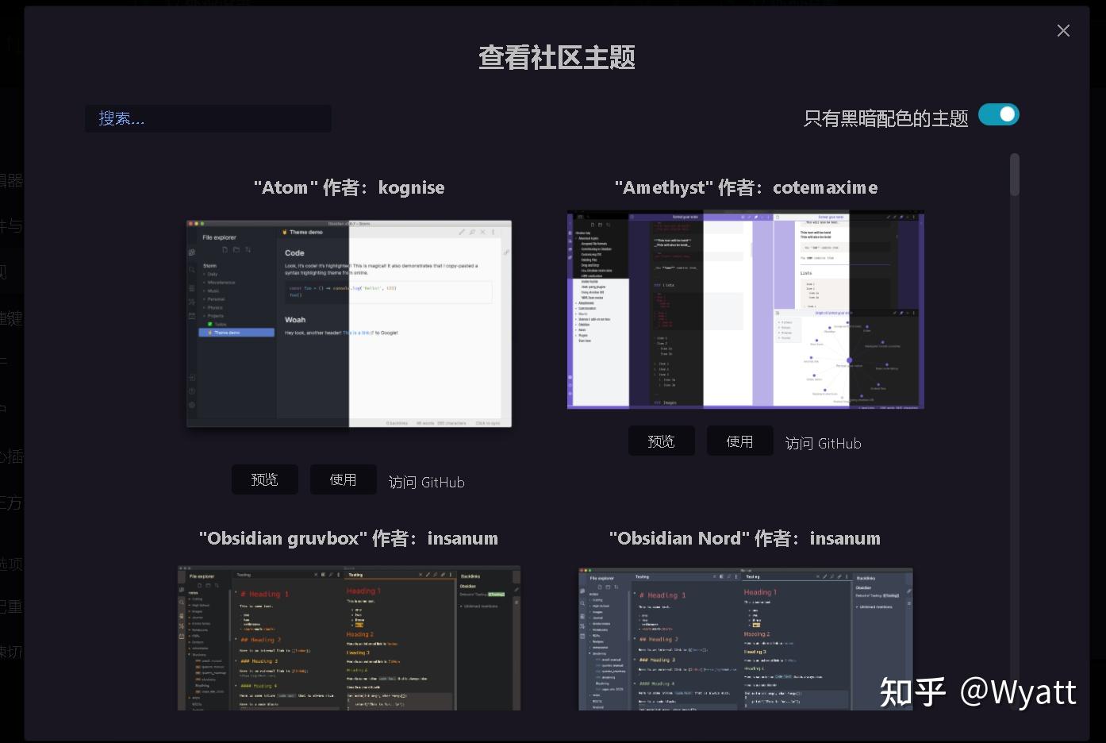Close the community themes dialog
Viewport: 1106px width, 743px height.
click(1063, 31)
